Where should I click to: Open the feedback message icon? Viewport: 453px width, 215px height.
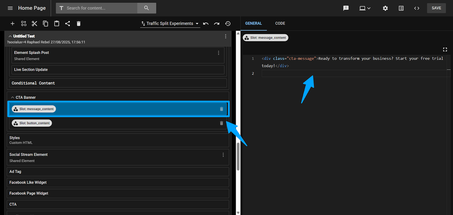tap(346, 8)
